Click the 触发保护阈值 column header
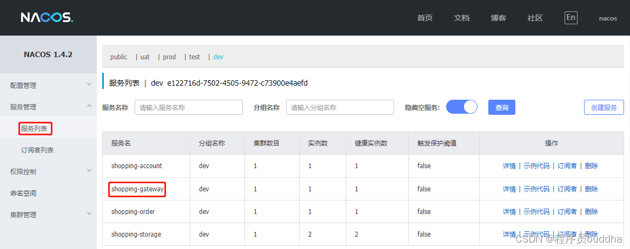 tap(437, 143)
